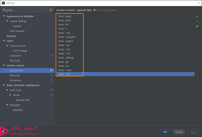Open File Types settings
Image resolution: width=202 pixels, height=137 pixels.
(x=15, y=61)
